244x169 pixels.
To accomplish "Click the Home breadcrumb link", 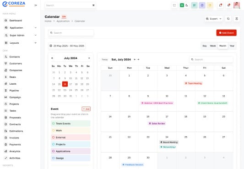I will (48, 21).
